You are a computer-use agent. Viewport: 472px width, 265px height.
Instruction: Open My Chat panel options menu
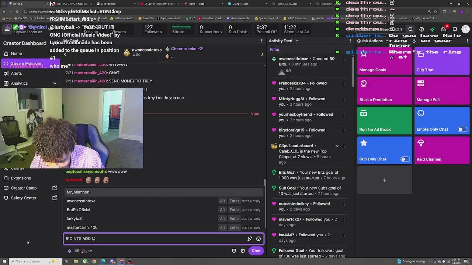point(262,41)
